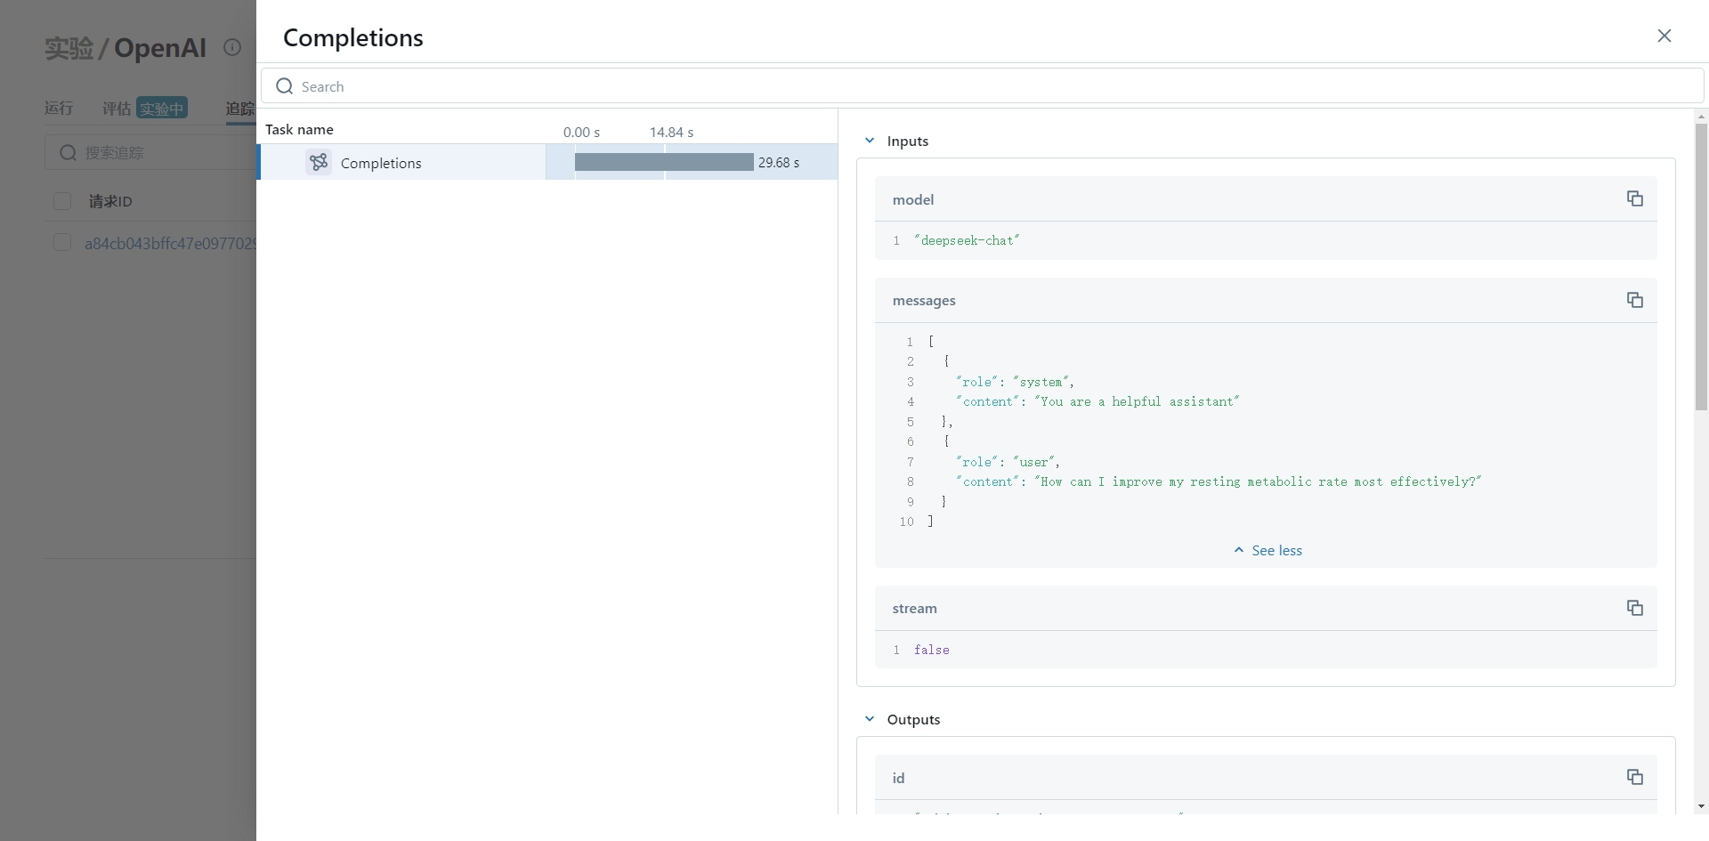
Task: Click the Completions 29.68 s timeline bar
Action: coord(664,162)
